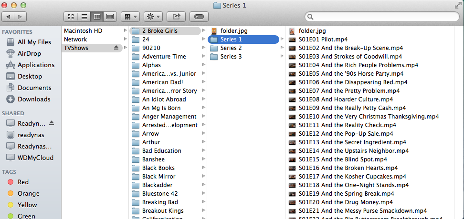The image size is (464, 219).
Task: Open the Action gear menu
Action: coord(153,17)
